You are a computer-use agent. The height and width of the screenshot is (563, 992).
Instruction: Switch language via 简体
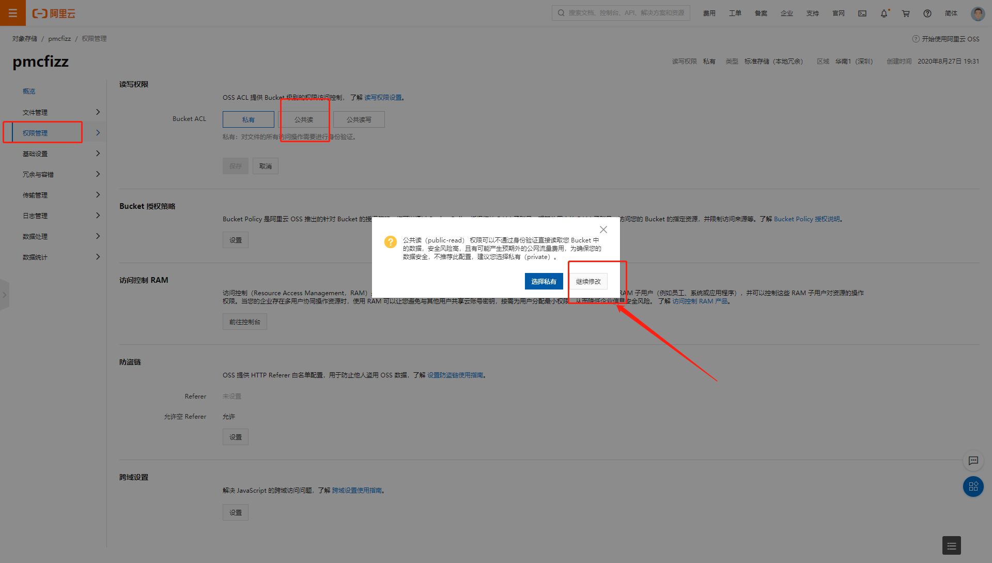951,13
